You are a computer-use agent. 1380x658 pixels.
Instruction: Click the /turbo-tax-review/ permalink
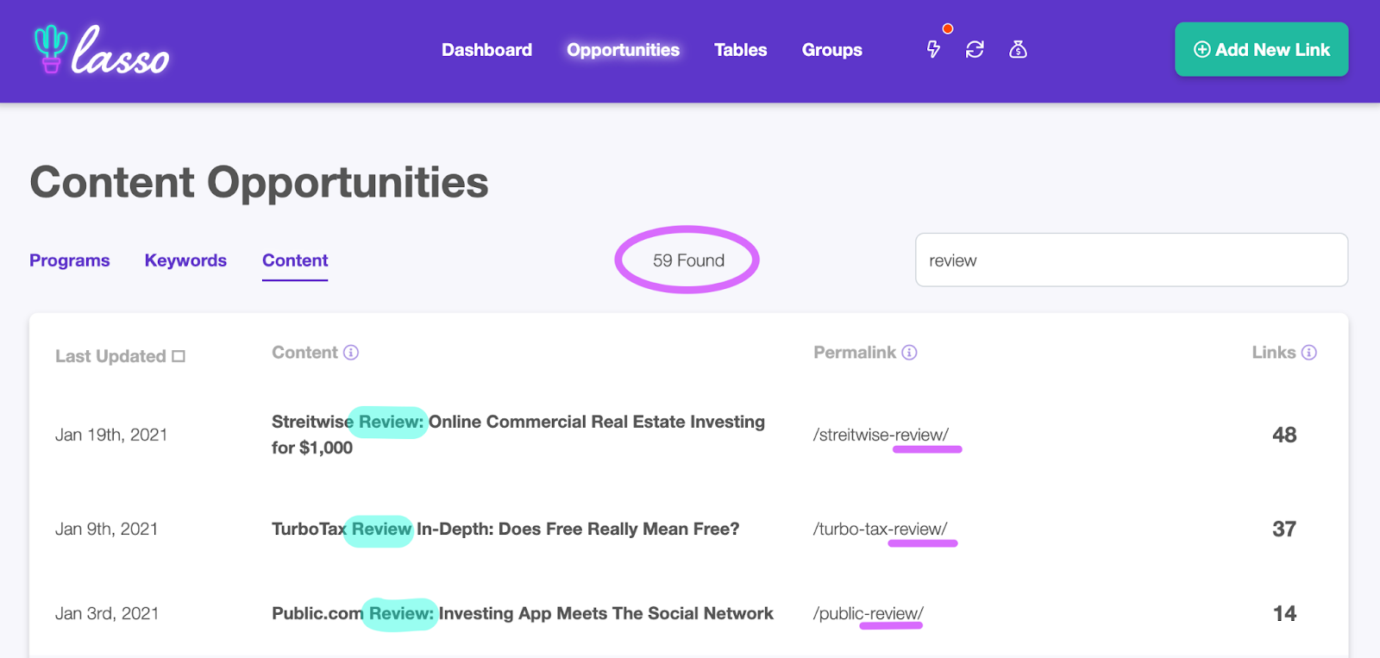(880, 529)
